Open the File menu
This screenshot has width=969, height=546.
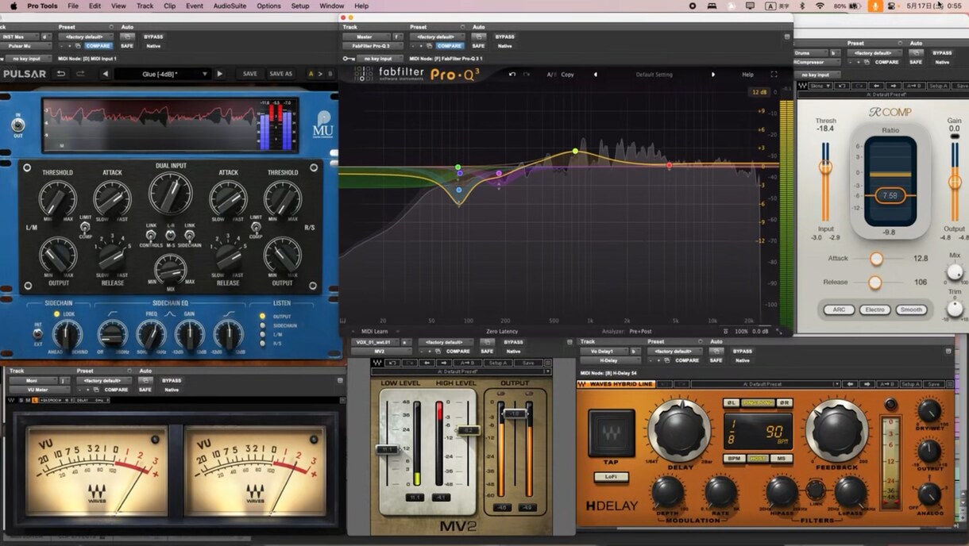73,6
